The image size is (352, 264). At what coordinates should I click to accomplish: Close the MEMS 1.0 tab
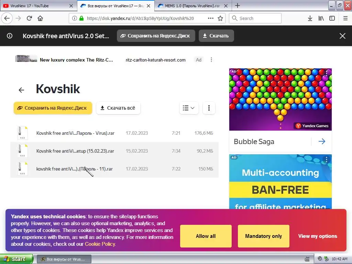(226, 6)
